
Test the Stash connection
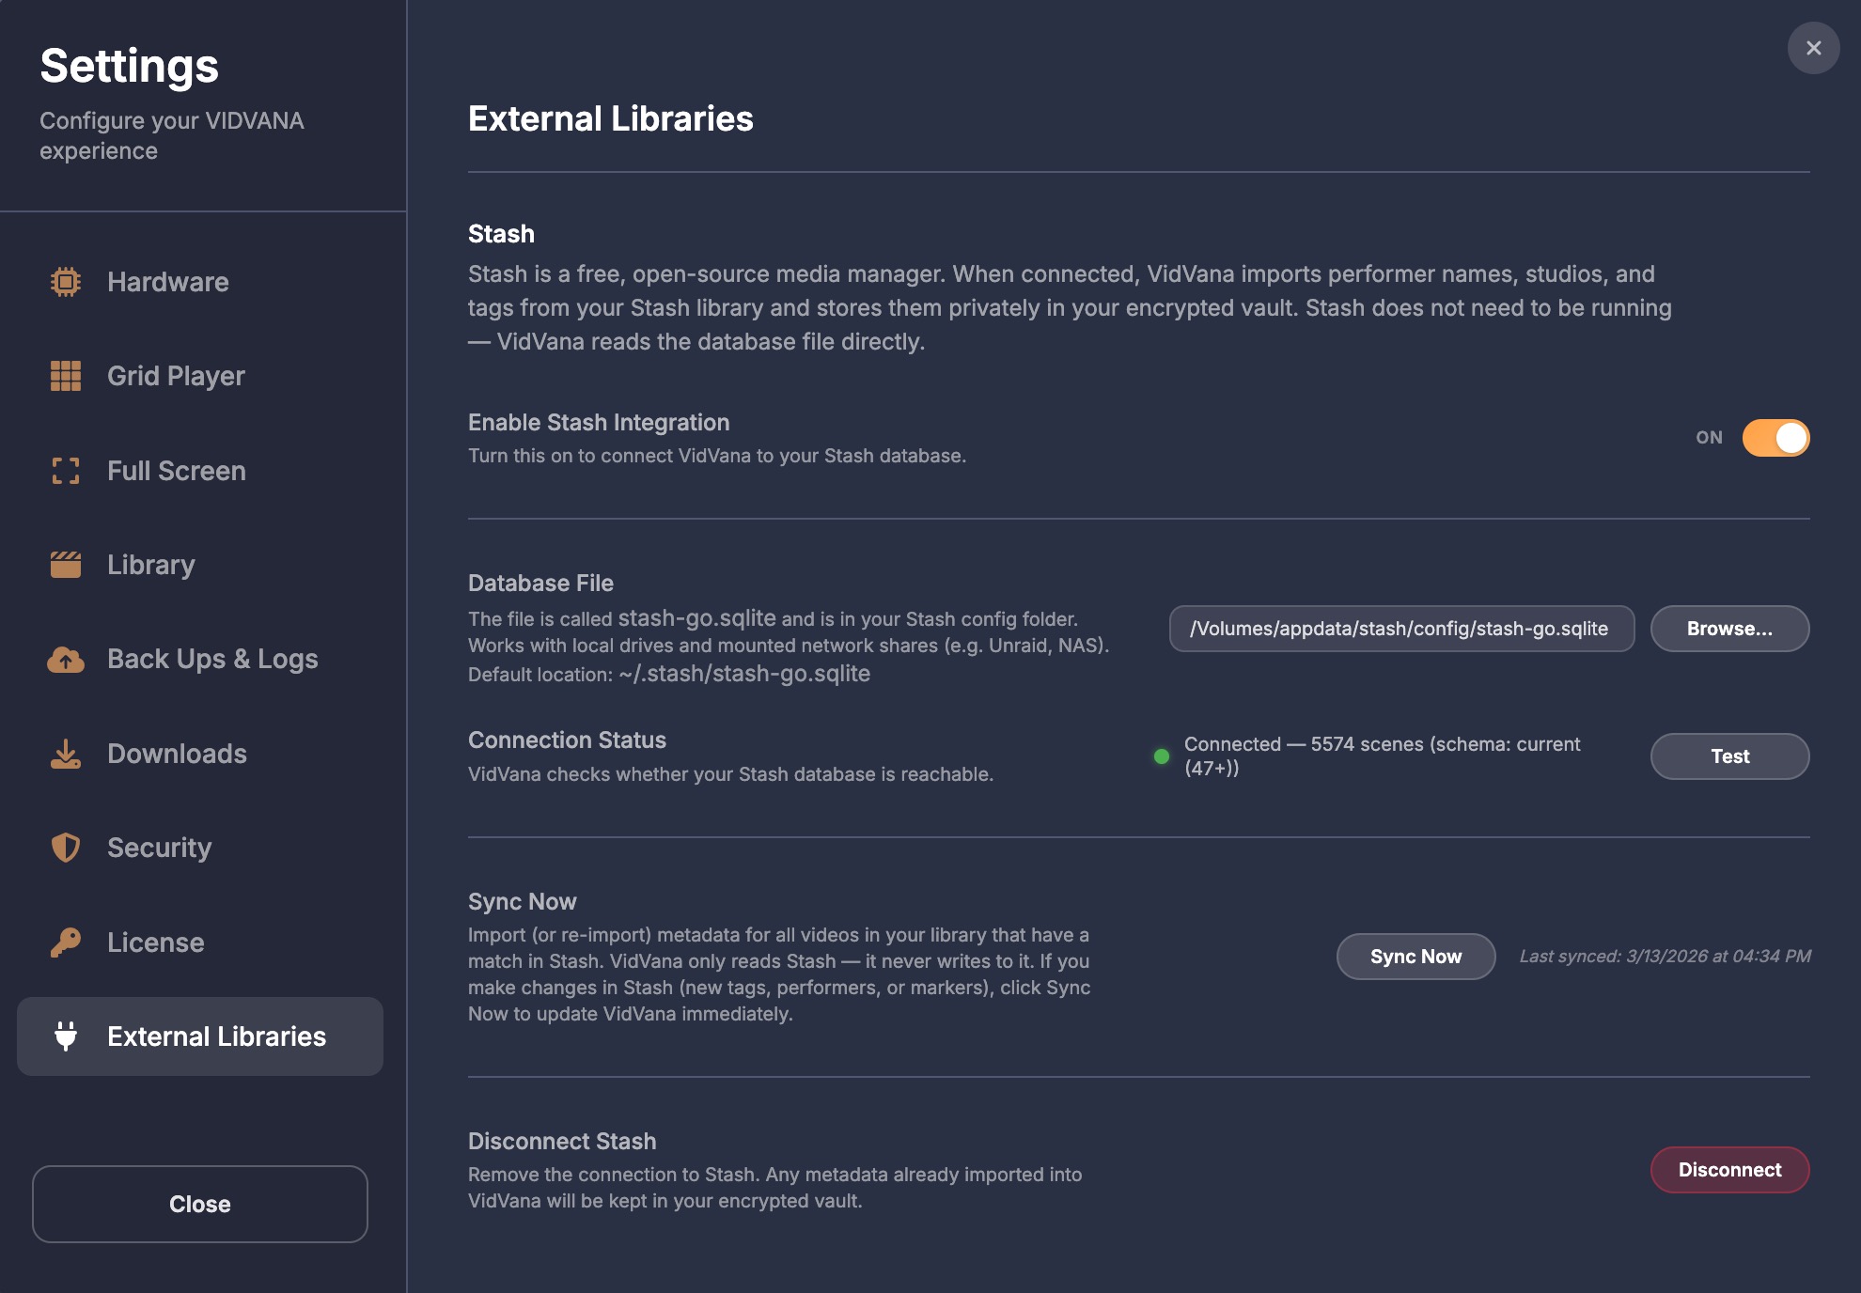pos(1729,756)
